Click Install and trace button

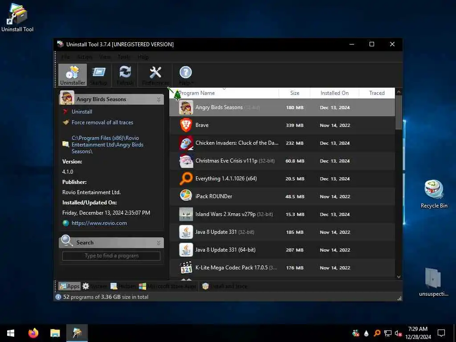(225, 286)
